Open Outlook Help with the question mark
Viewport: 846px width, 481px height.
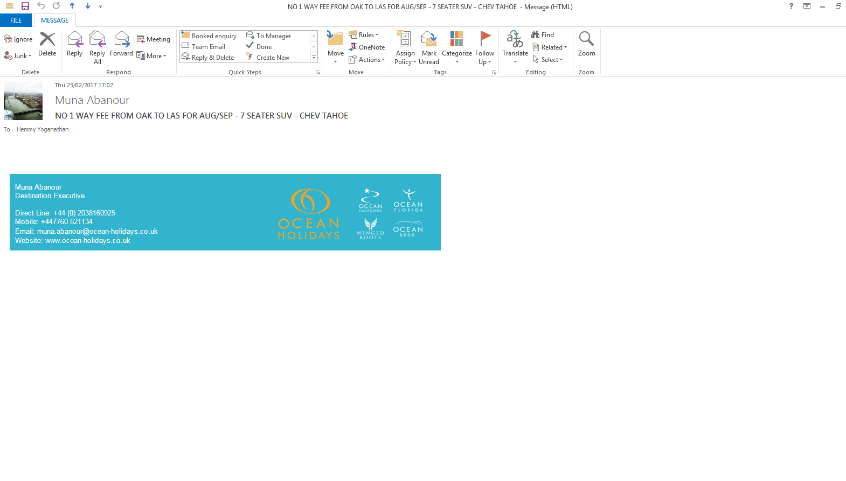(791, 6)
